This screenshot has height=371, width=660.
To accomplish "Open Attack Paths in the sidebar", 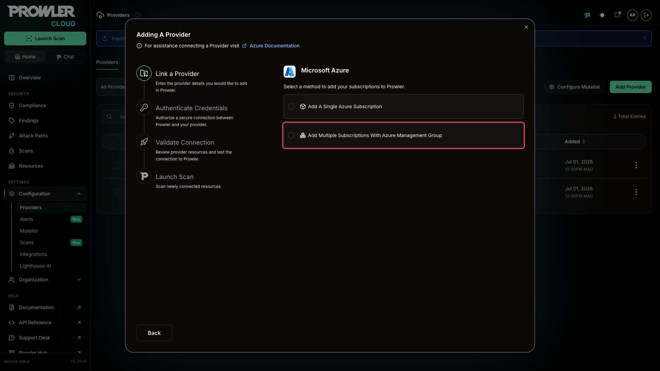I will coord(33,136).
